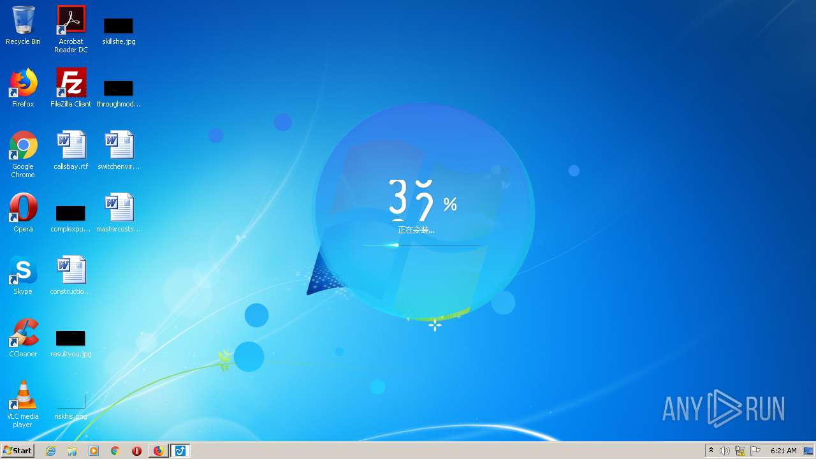This screenshot has height=459, width=816.
Task: Open VLC media player shortcut
Action: click(23, 404)
